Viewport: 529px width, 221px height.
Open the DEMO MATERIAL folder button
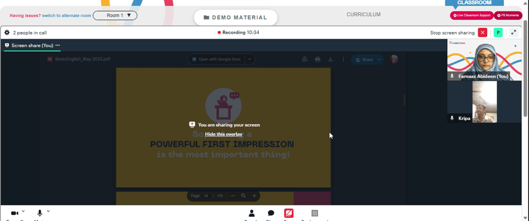[x=235, y=17]
